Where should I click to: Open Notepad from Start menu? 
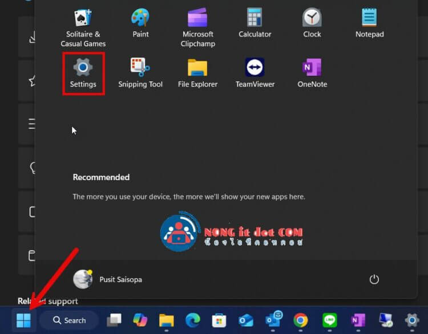point(369,23)
